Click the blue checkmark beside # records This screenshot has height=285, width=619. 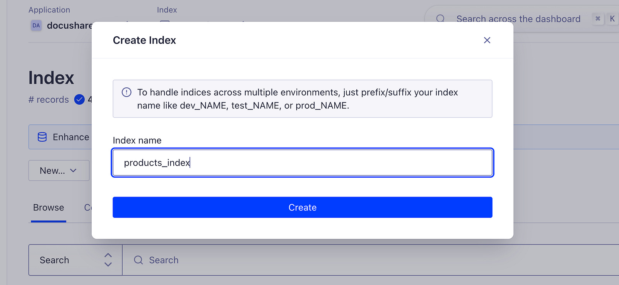pyautogui.click(x=79, y=100)
